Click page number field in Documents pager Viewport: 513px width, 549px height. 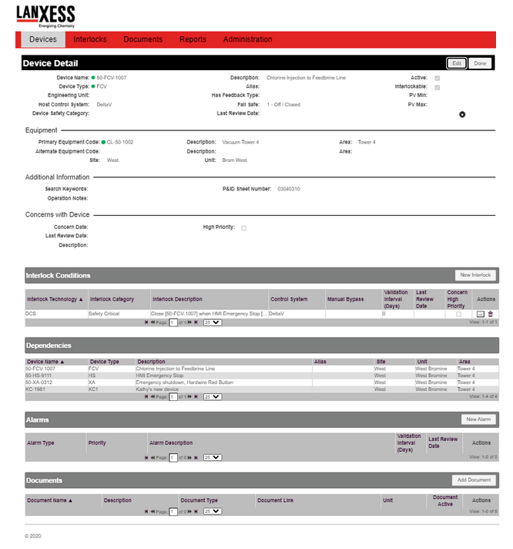pyautogui.click(x=173, y=511)
